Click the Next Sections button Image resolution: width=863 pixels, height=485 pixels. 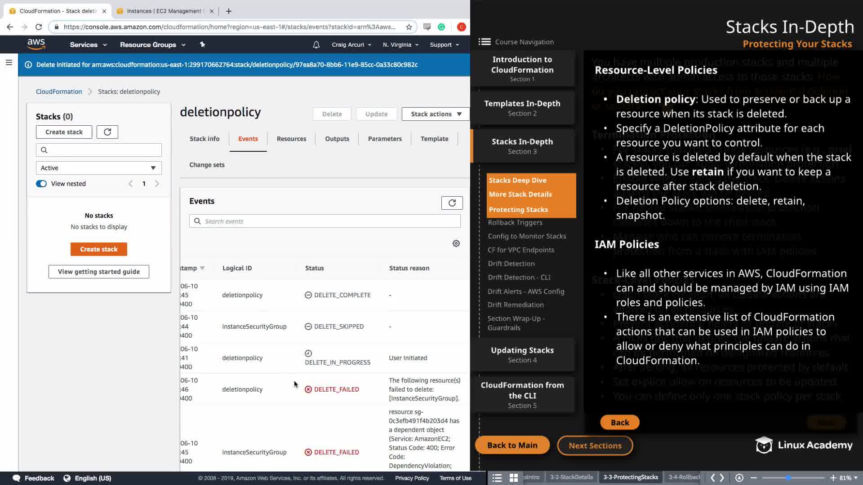coord(595,445)
